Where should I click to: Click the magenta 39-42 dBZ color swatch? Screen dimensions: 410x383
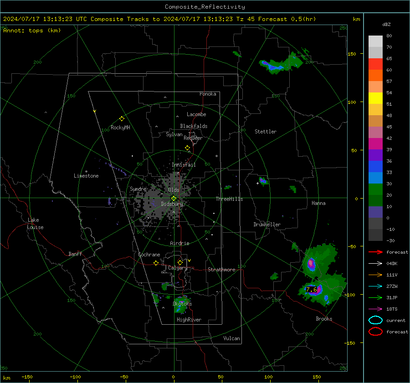375,144
